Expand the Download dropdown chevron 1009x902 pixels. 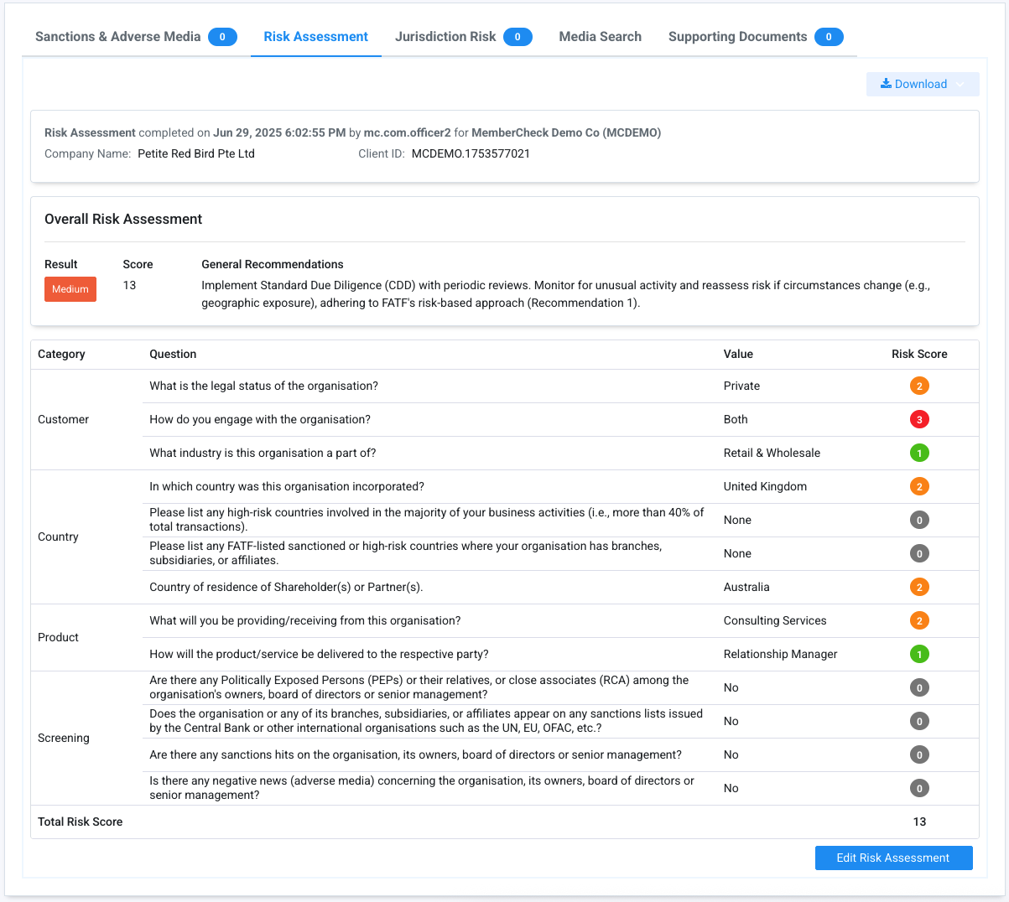tap(960, 84)
